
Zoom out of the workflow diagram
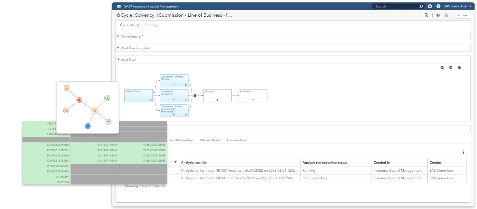point(451,68)
